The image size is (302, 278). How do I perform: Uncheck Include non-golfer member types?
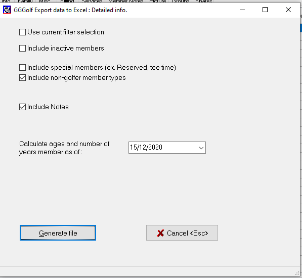(x=23, y=78)
